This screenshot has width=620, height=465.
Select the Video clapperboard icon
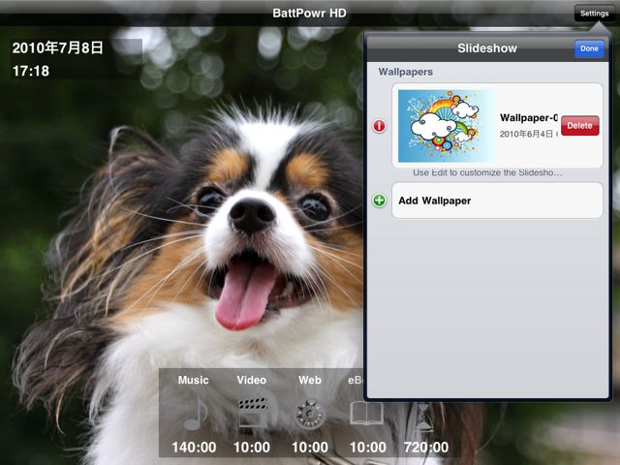click(253, 414)
